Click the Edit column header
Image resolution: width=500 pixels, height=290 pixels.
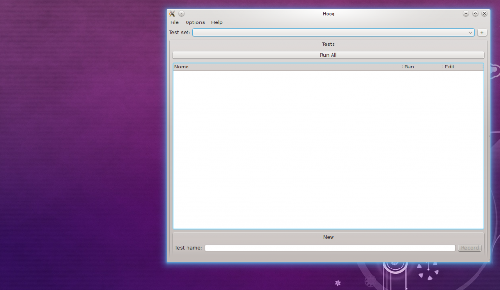(x=462, y=67)
